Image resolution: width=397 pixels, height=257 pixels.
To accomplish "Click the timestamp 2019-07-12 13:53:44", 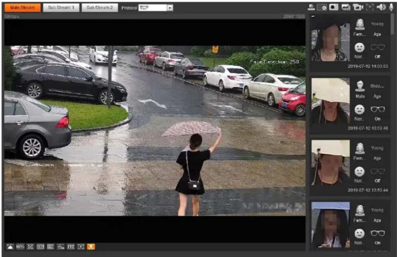I will [368, 190].
